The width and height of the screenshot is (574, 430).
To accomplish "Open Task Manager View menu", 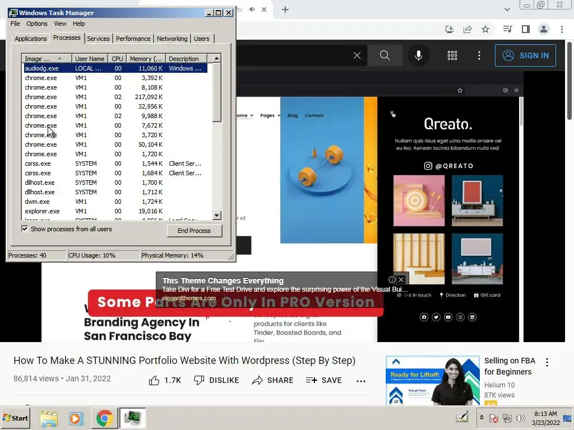I will [60, 24].
